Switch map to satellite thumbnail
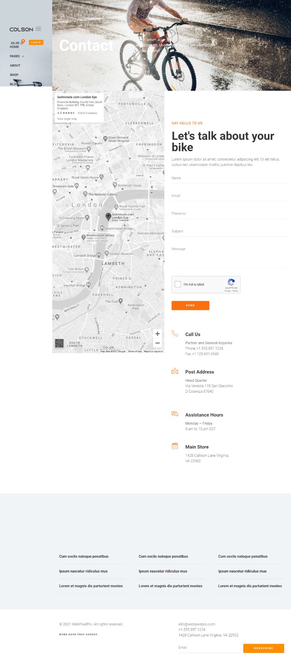Viewport: 291px width, 665px height. 59,343
